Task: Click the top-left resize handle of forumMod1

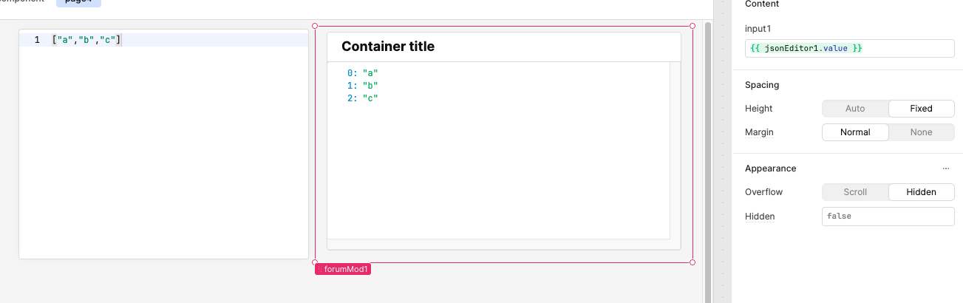Action: pos(316,26)
